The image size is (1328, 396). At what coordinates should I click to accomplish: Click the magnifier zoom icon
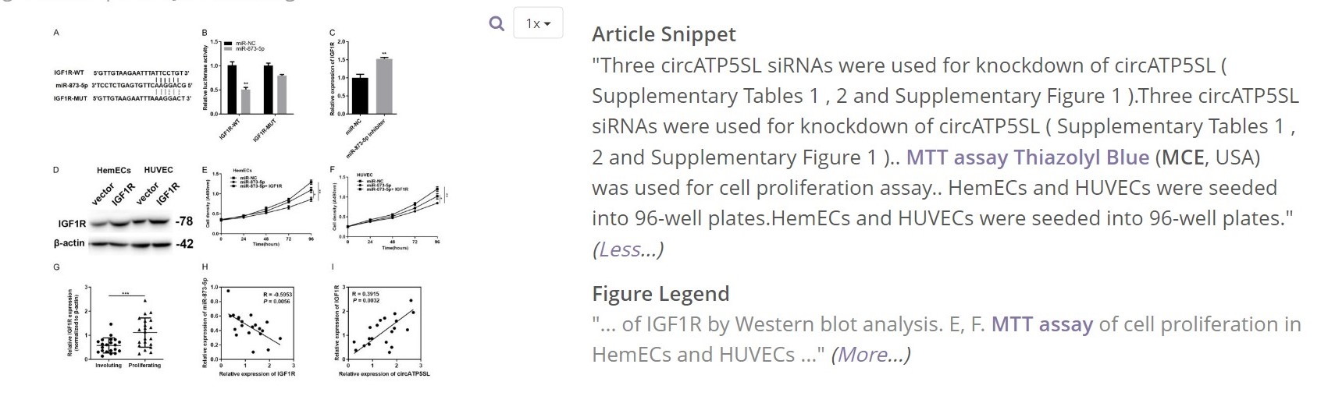[x=497, y=23]
